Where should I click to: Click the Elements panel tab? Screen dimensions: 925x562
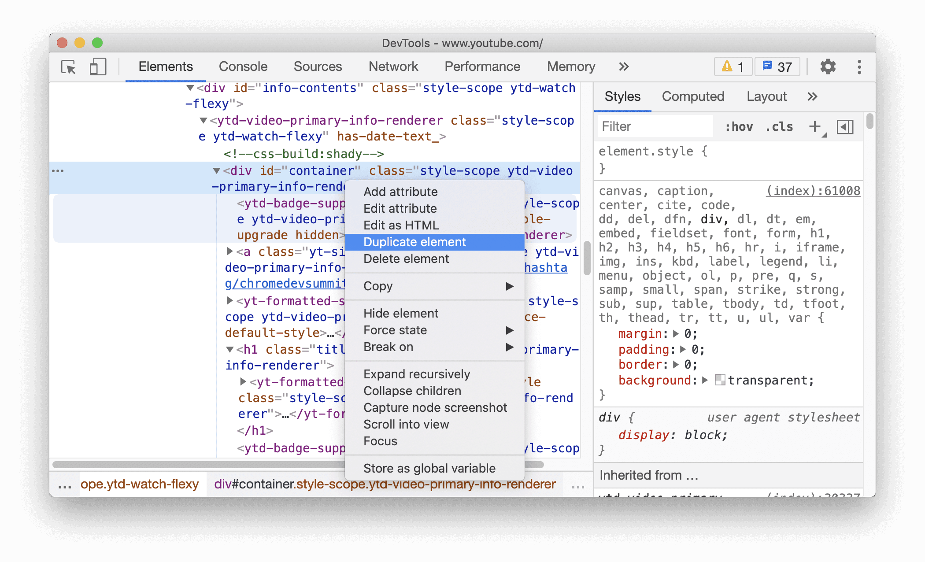(166, 65)
